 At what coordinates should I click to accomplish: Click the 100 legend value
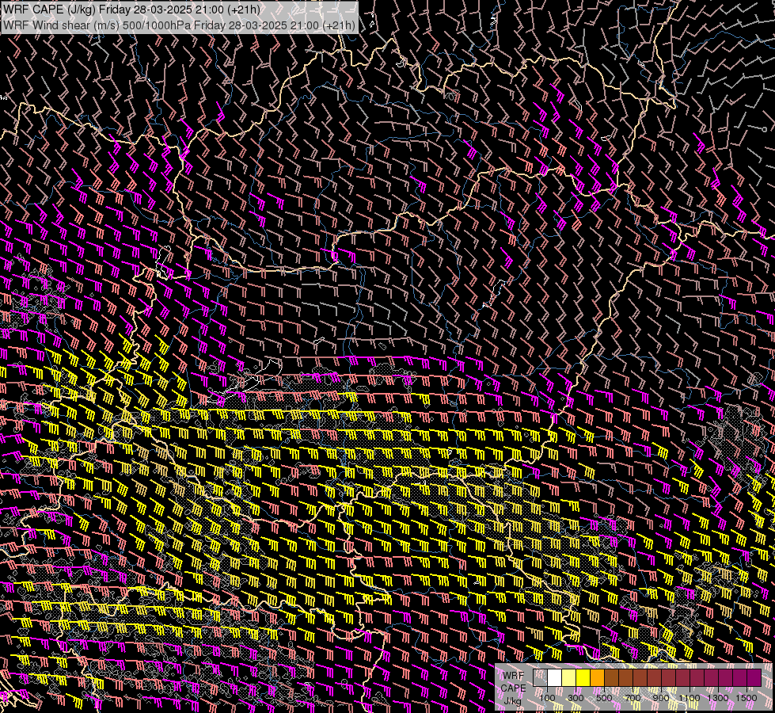(x=547, y=698)
